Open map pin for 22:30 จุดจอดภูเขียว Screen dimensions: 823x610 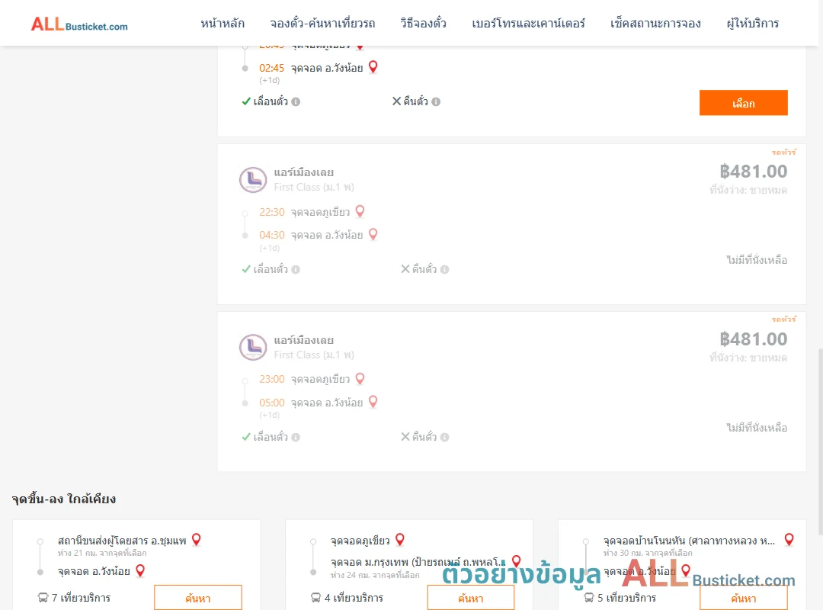(x=360, y=211)
